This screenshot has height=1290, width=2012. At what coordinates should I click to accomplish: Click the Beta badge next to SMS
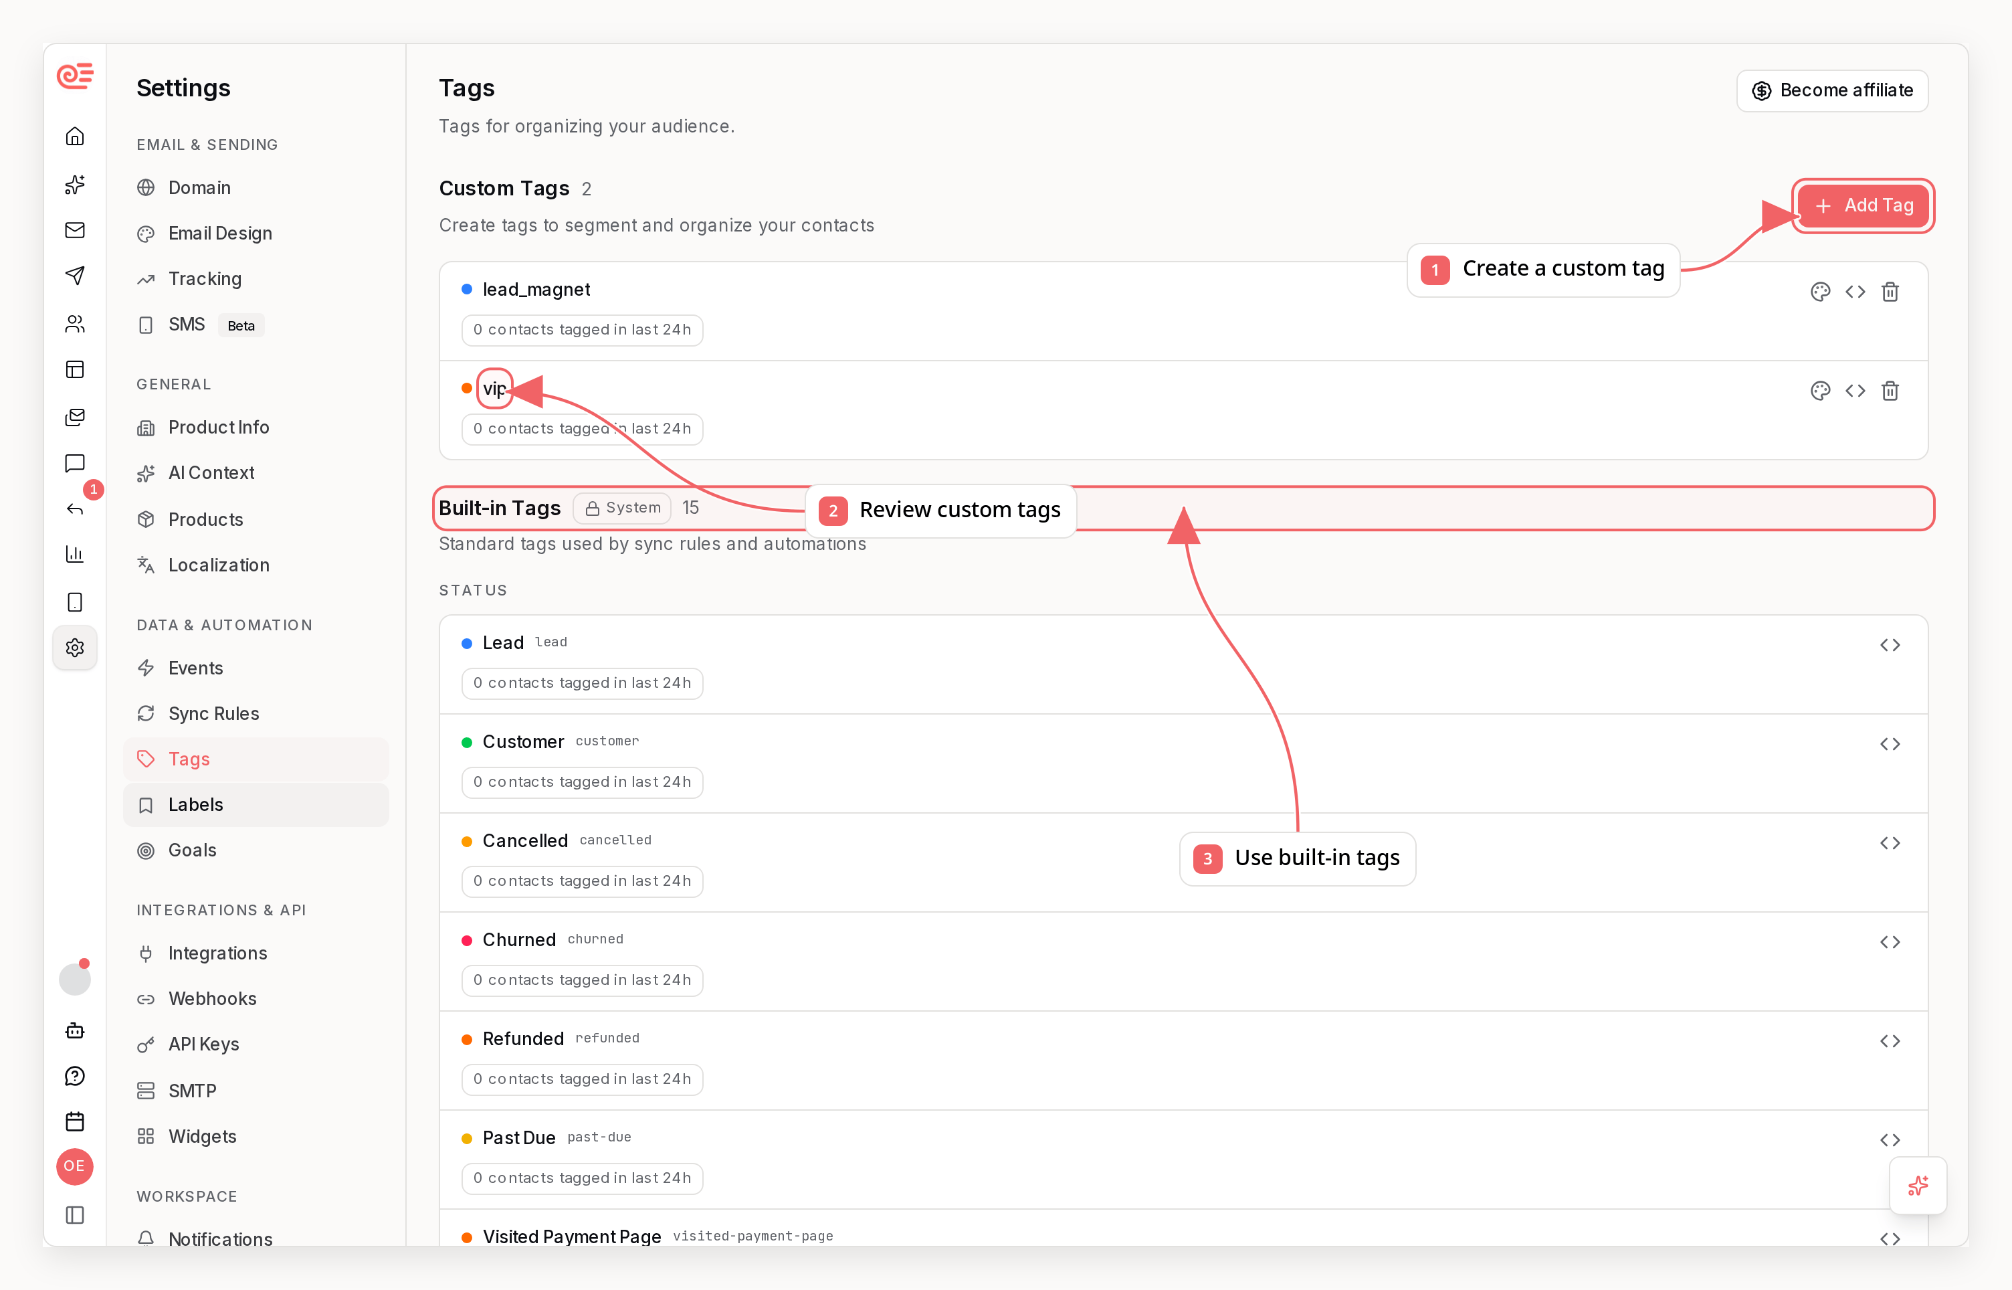241,325
